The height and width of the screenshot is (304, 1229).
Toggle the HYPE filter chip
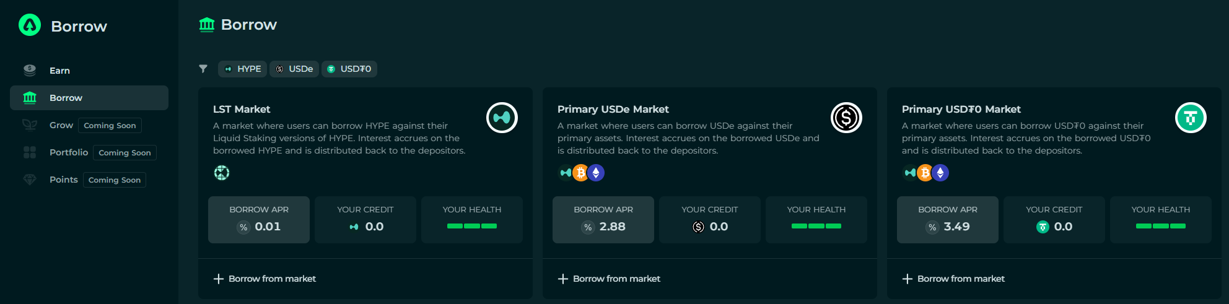242,69
